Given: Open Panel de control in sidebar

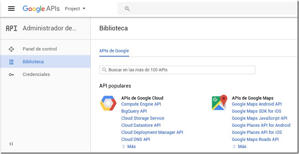Looking at the screenshot, I should click(45, 49).
